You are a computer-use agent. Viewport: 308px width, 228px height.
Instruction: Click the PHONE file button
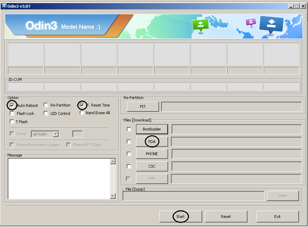click(x=152, y=154)
